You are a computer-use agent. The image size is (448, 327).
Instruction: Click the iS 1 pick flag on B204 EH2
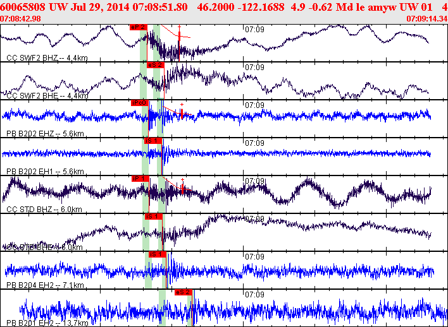point(158,254)
